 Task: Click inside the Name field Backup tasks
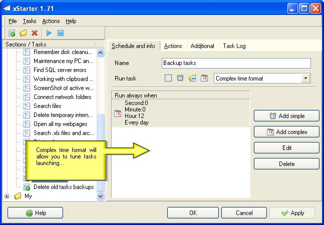236,63
